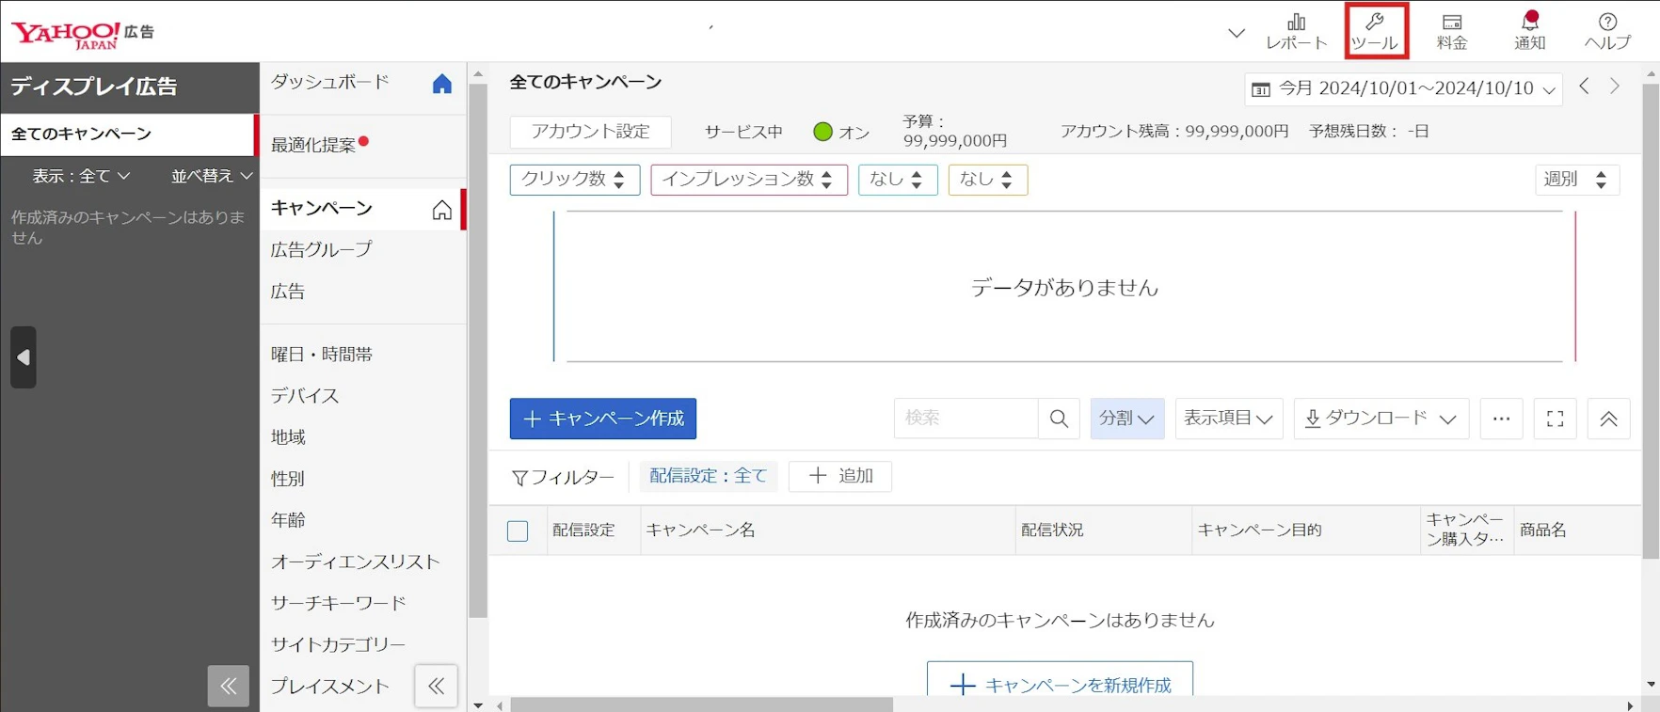The height and width of the screenshot is (712, 1660).
Task: Toggle fullscreen table view
Action: (x=1556, y=419)
